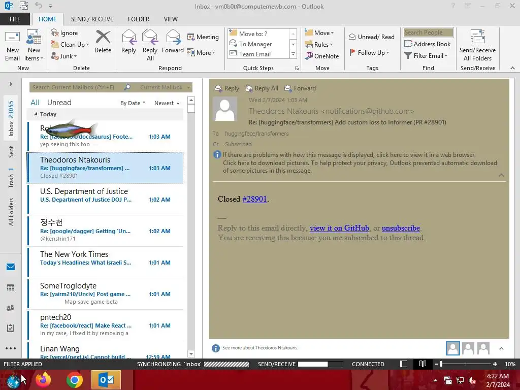The height and width of the screenshot is (390, 520).
Task: Ignore the selected conversation
Action: (x=64, y=33)
